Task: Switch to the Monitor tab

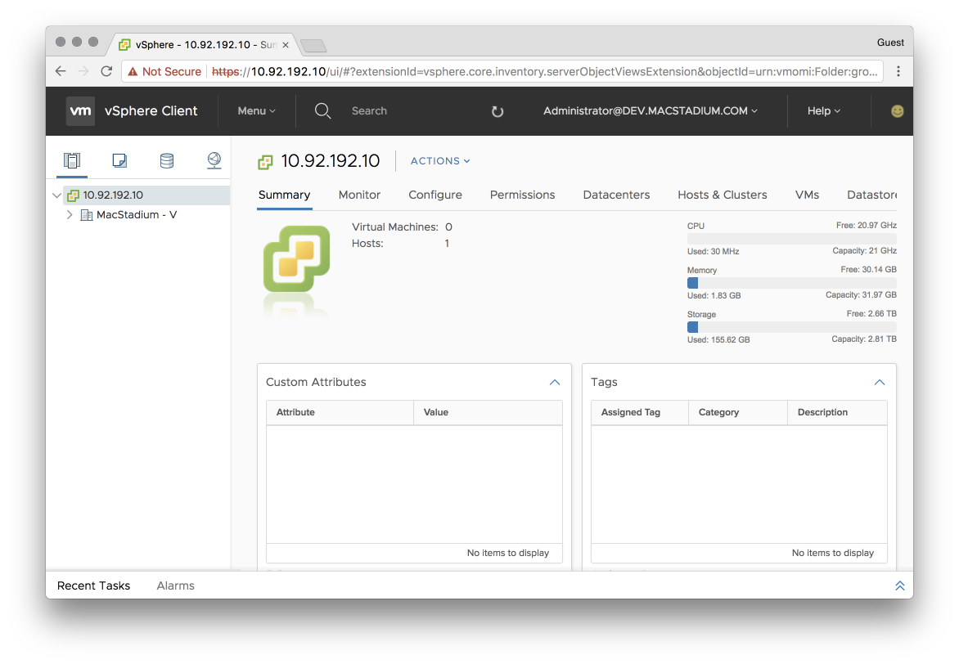Action: click(360, 195)
